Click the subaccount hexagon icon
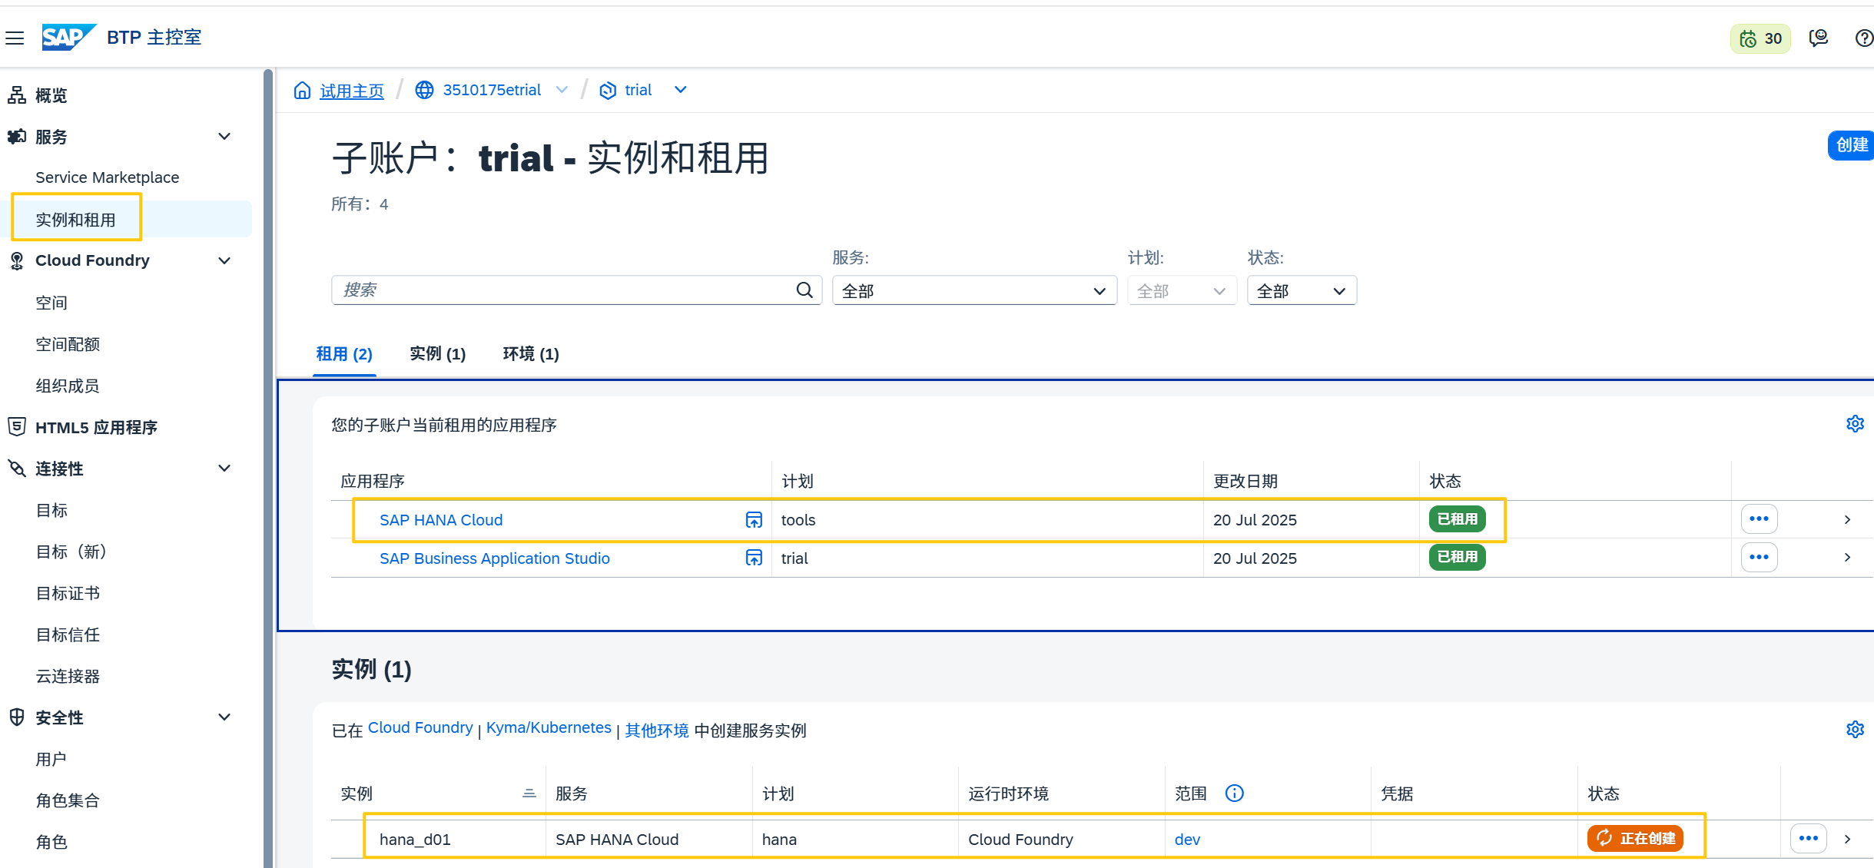This screenshot has height=868, width=1874. (x=608, y=91)
